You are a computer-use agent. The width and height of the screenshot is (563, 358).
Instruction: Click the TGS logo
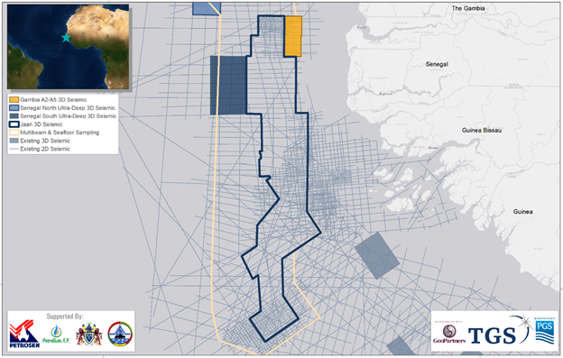492,335
